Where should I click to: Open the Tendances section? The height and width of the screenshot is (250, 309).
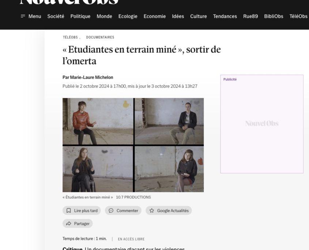point(225,16)
